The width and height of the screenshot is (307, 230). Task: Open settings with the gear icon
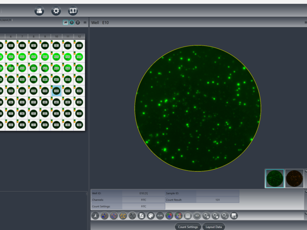coord(56,11)
